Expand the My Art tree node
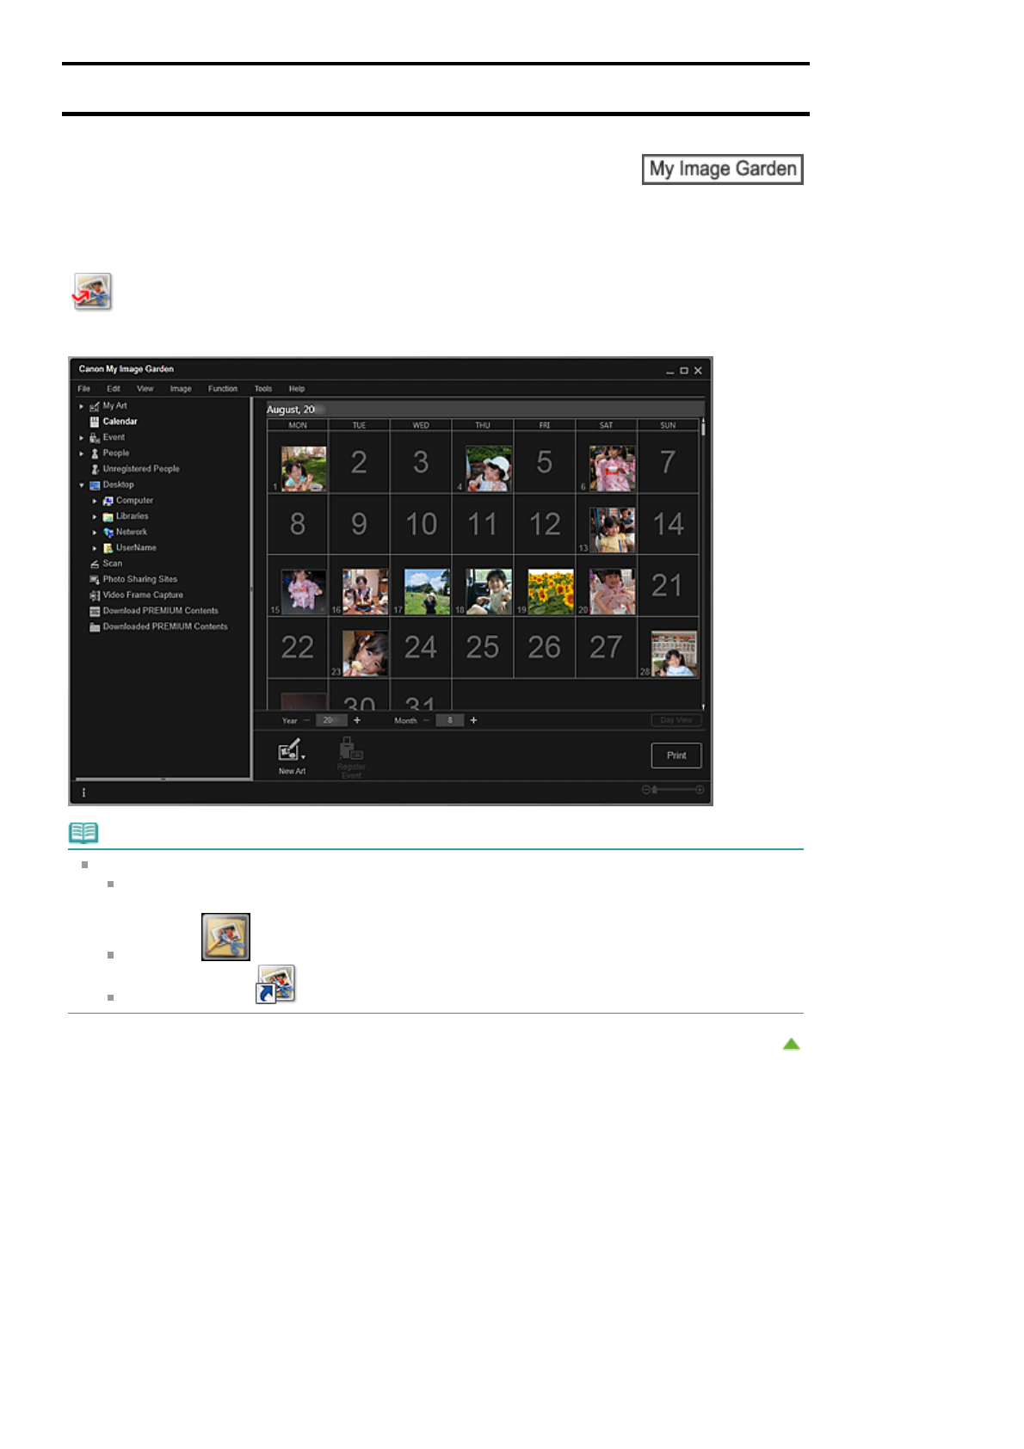The width and height of the screenshot is (1024, 1449). point(82,406)
